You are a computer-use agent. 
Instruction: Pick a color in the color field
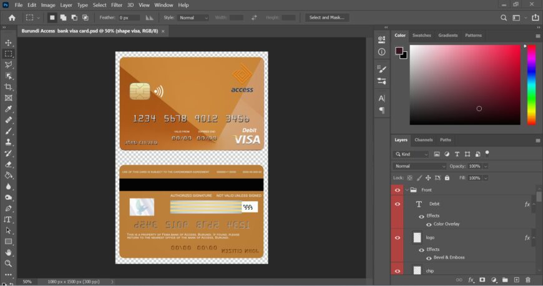[x=465, y=84]
